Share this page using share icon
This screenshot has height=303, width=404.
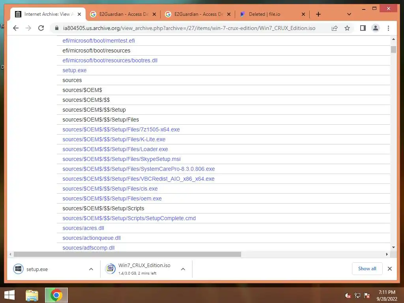(x=335, y=28)
